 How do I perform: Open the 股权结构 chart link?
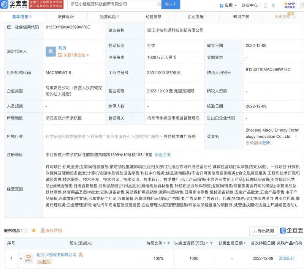pyautogui.click(x=51, y=230)
